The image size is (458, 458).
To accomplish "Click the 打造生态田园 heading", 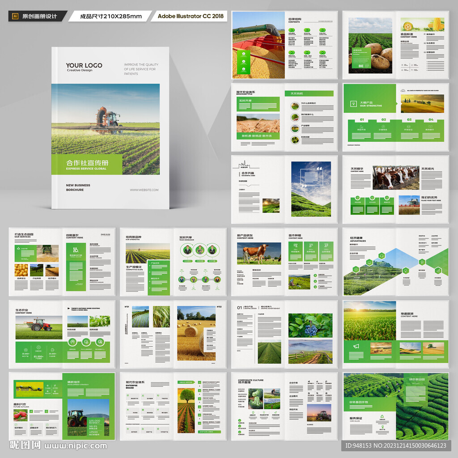I will pos(24,234).
